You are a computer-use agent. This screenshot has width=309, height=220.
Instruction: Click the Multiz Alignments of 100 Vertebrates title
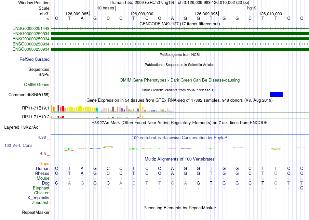click(x=180, y=159)
